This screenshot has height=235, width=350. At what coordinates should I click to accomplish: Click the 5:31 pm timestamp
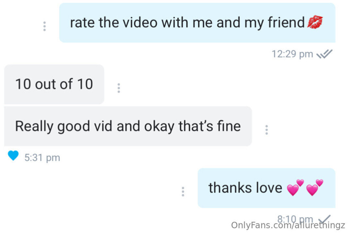click(x=42, y=158)
